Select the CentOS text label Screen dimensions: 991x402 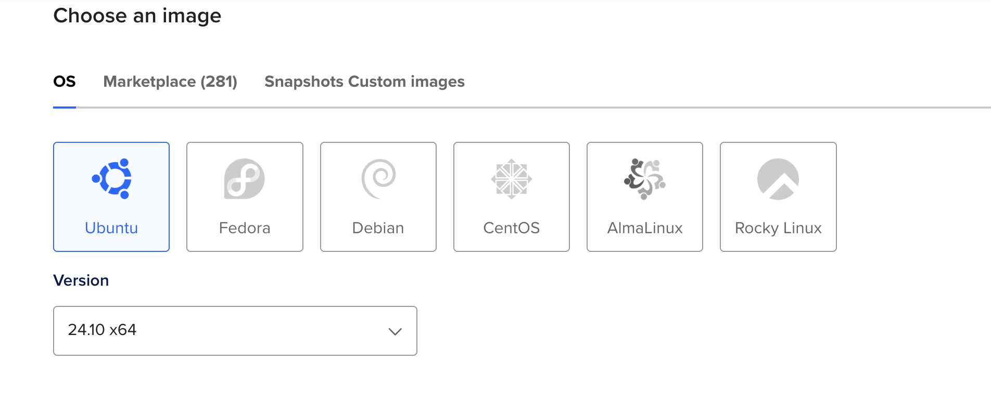pyautogui.click(x=512, y=228)
